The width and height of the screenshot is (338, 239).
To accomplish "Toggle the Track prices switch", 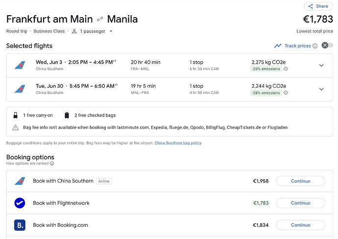I will pyautogui.click(x=327, y=45).
